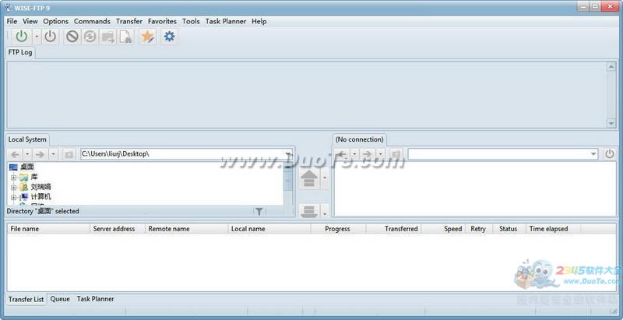Click the Transferred column header
Viewport: 623px width, 320px height.
[393, 229]
